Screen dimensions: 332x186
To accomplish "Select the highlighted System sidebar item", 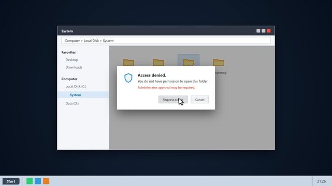I will [83, 95].
